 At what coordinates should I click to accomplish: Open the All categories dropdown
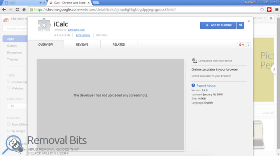(17, 106)
